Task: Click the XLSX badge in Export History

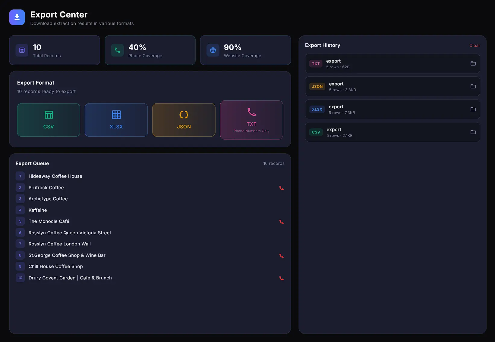Action: coord(317,109)
